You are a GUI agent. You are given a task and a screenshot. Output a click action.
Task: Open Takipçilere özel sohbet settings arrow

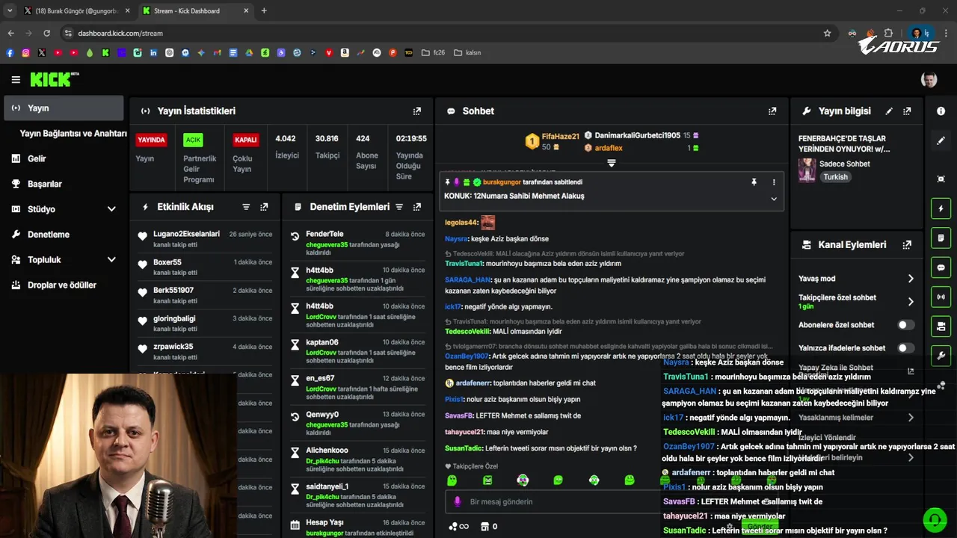pos(911,302)
